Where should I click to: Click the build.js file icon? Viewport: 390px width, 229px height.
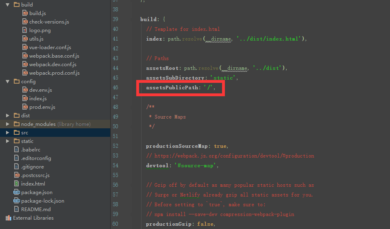click(25, 13)
